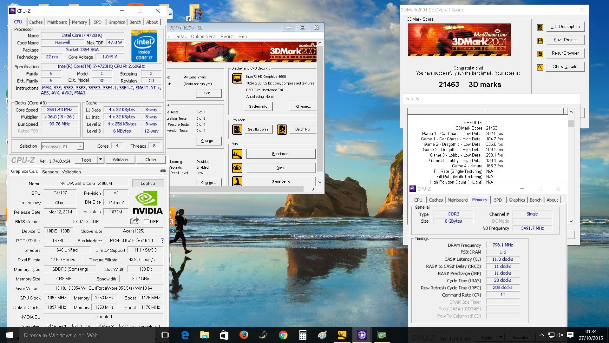Click the Intel Core i7 logo
This screenshot has width=609, height=343.
[x=144, y=46]
